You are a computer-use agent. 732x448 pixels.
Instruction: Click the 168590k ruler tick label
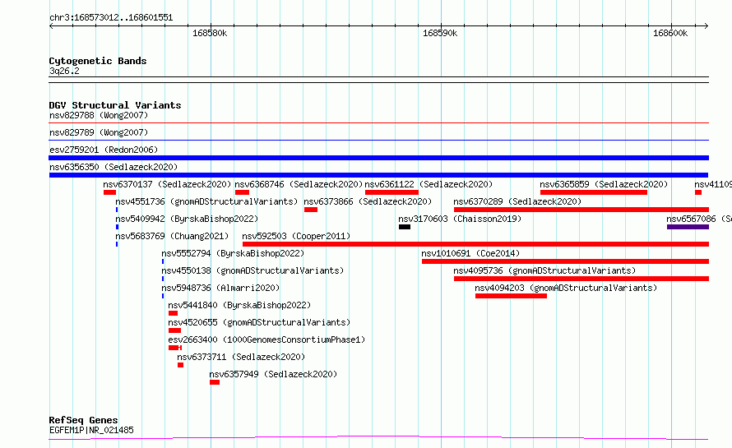pos(440,33)
